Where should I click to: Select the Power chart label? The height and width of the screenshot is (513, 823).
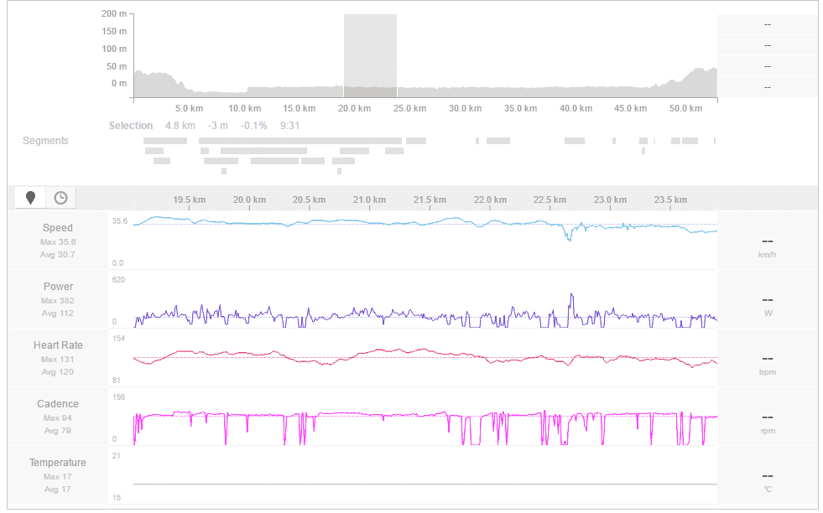[x=58, y=287]
